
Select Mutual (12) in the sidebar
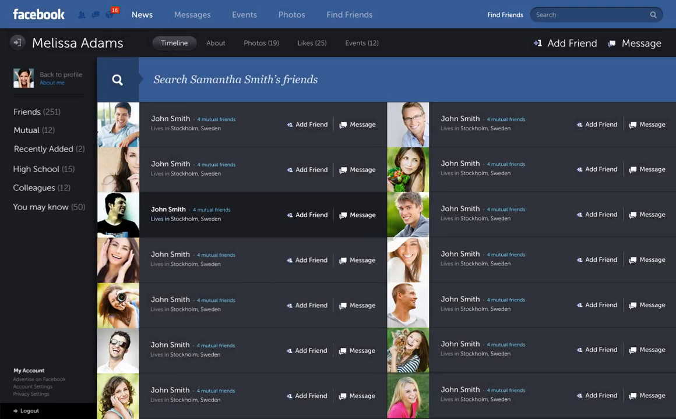tap(34, 130)
